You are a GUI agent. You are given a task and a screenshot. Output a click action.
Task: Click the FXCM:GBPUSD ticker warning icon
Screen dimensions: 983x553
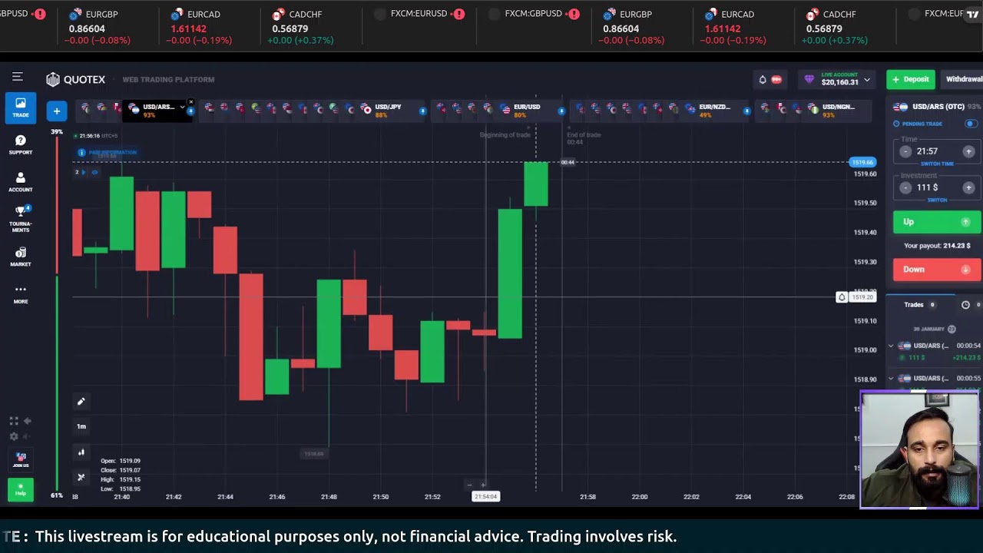pyautogui.click(x=574, y=14)
